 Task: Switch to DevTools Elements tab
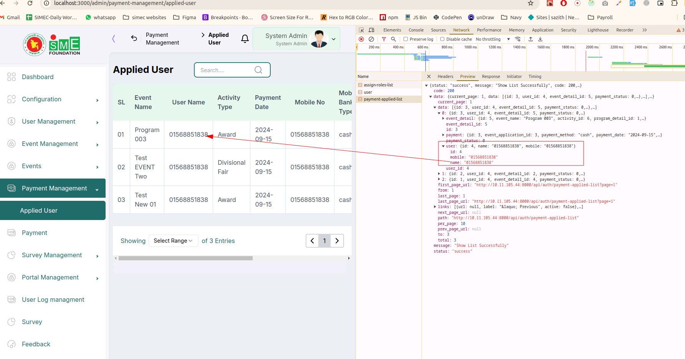click(x=392, y=30)
